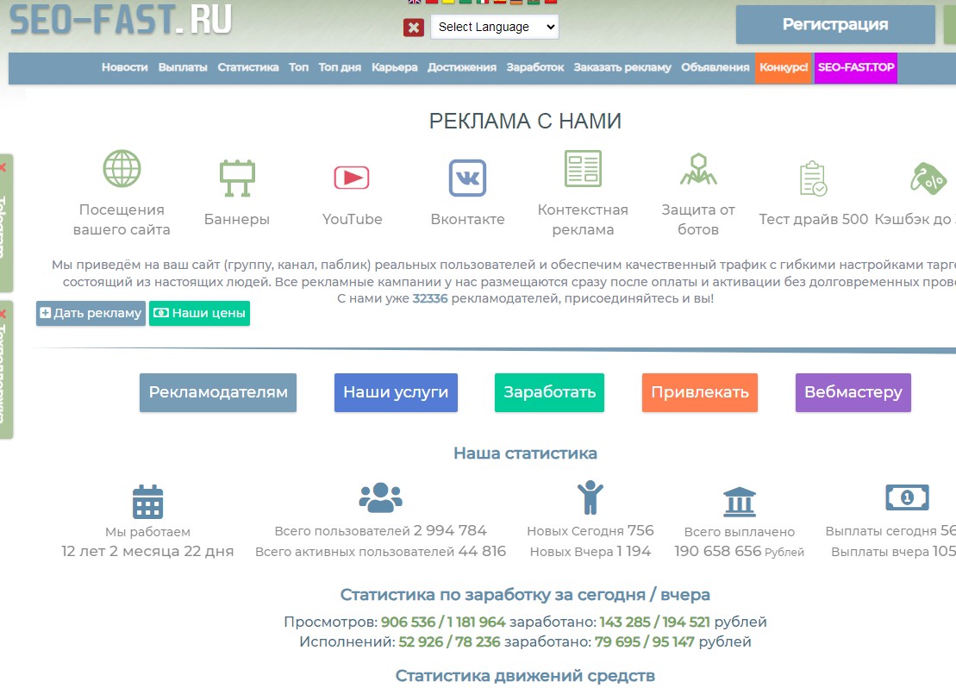Viewport: 956px width, 688px height.
Task: Click the bank building icon above Всего выплачено
Action: (739, 502)
